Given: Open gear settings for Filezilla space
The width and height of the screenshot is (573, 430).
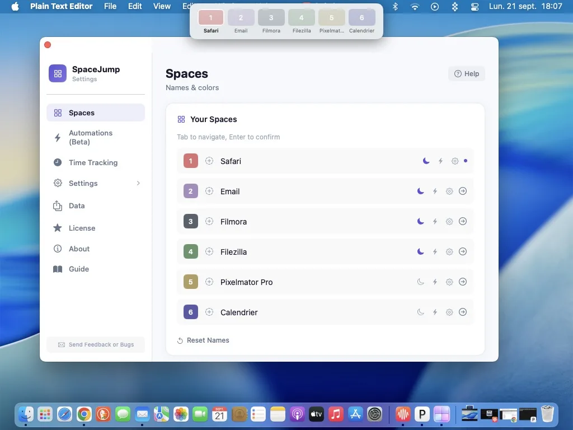Looking at the screenshot, I should pyautogui.click(x=449, y=251).
